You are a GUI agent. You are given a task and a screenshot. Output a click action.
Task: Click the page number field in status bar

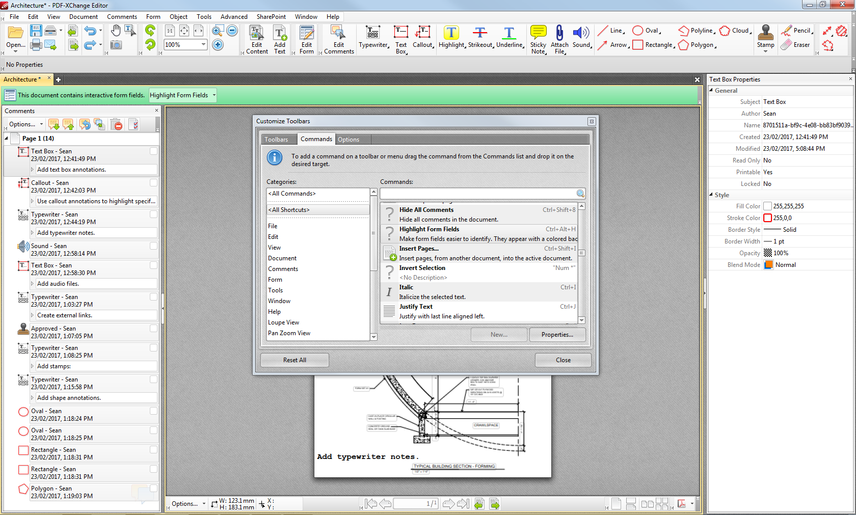(416, 504)
